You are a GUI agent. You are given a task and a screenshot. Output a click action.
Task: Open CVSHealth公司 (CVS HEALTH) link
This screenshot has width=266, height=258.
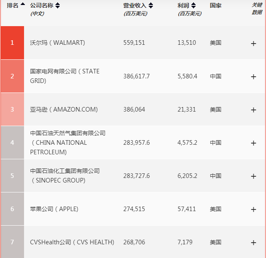click(x=72, y=242)
